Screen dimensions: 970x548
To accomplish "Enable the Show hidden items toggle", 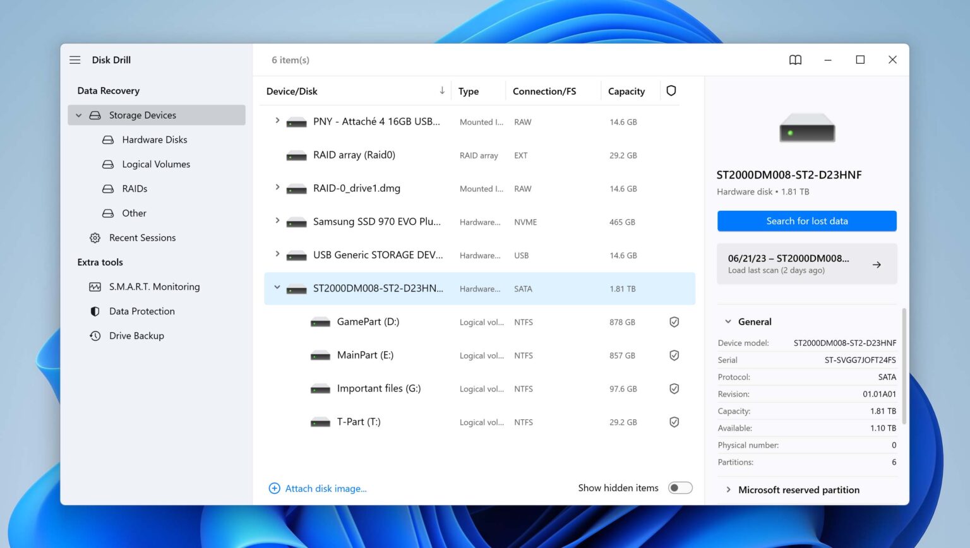I will click(x=680, y=487).
